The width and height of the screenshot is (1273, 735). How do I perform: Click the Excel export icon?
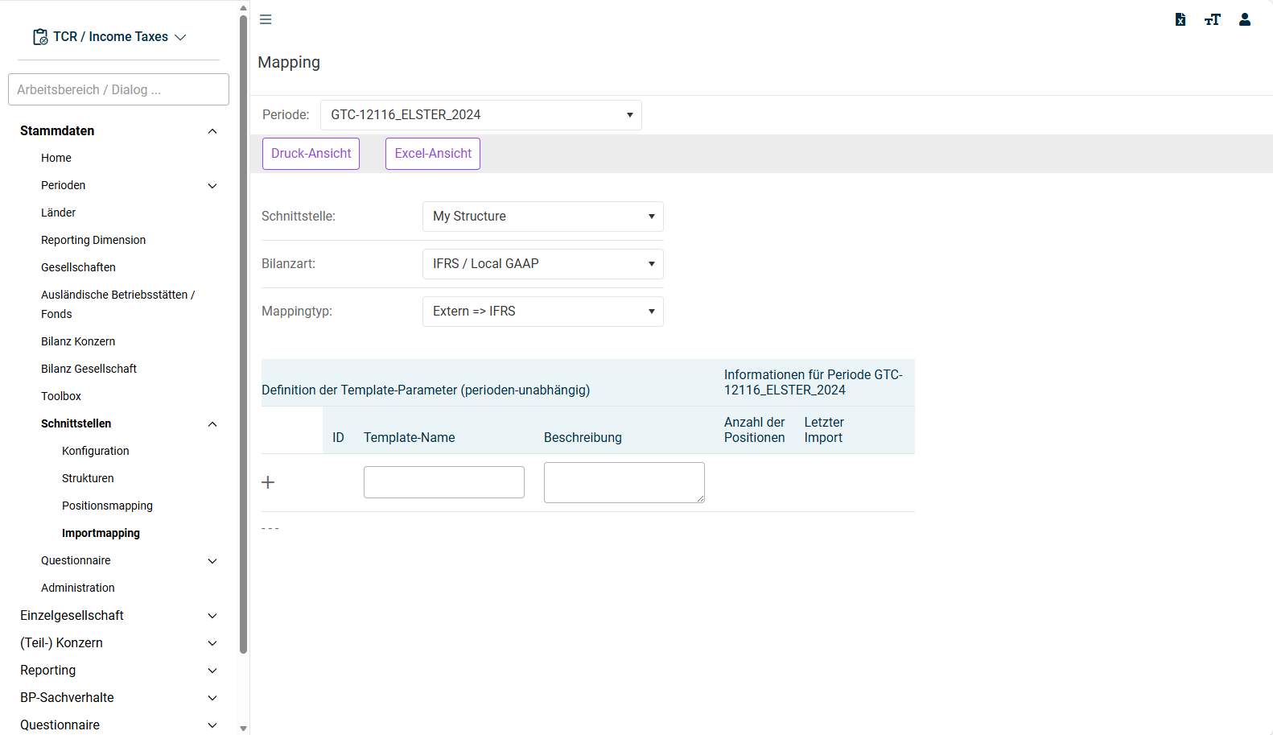pyautogui.click(x=1180, y=19)
